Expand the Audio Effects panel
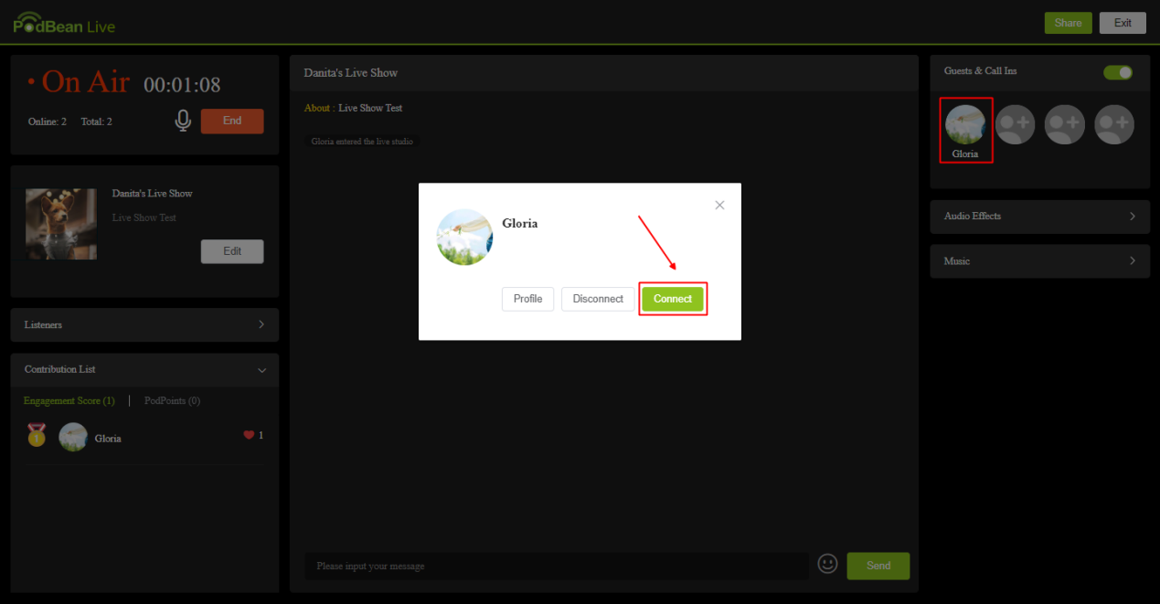Screen dimensions: 1160x604 click(x=1039, y=217)
